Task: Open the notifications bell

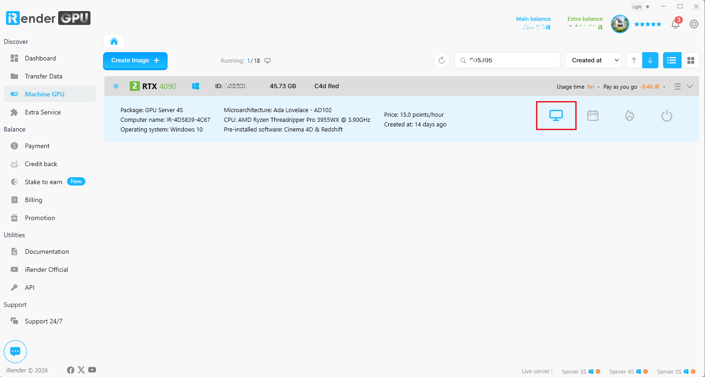Action: point(675,24)
